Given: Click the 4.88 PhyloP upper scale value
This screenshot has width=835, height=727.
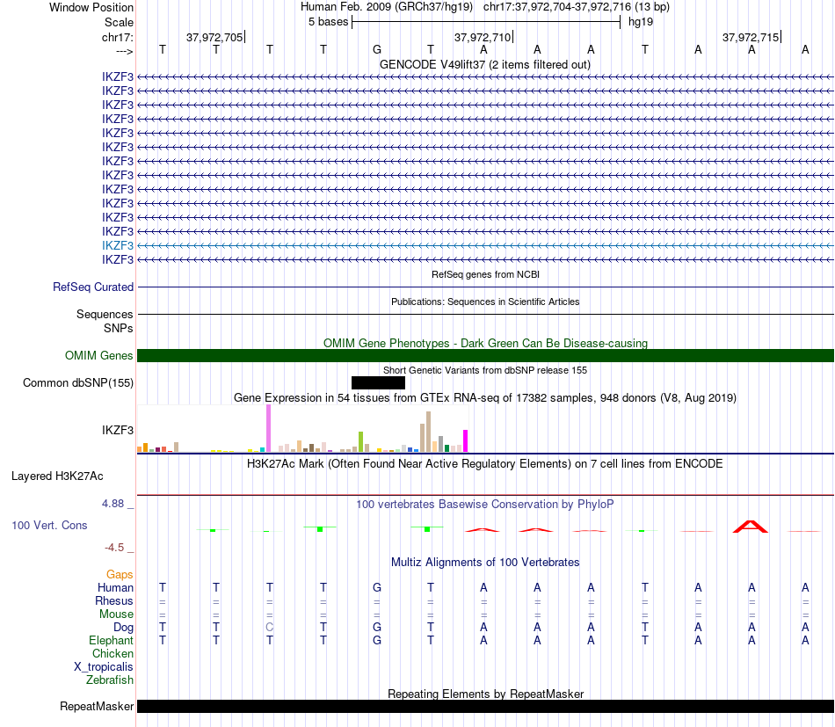Looking at the screenshot, I should (x=113, y=504).
